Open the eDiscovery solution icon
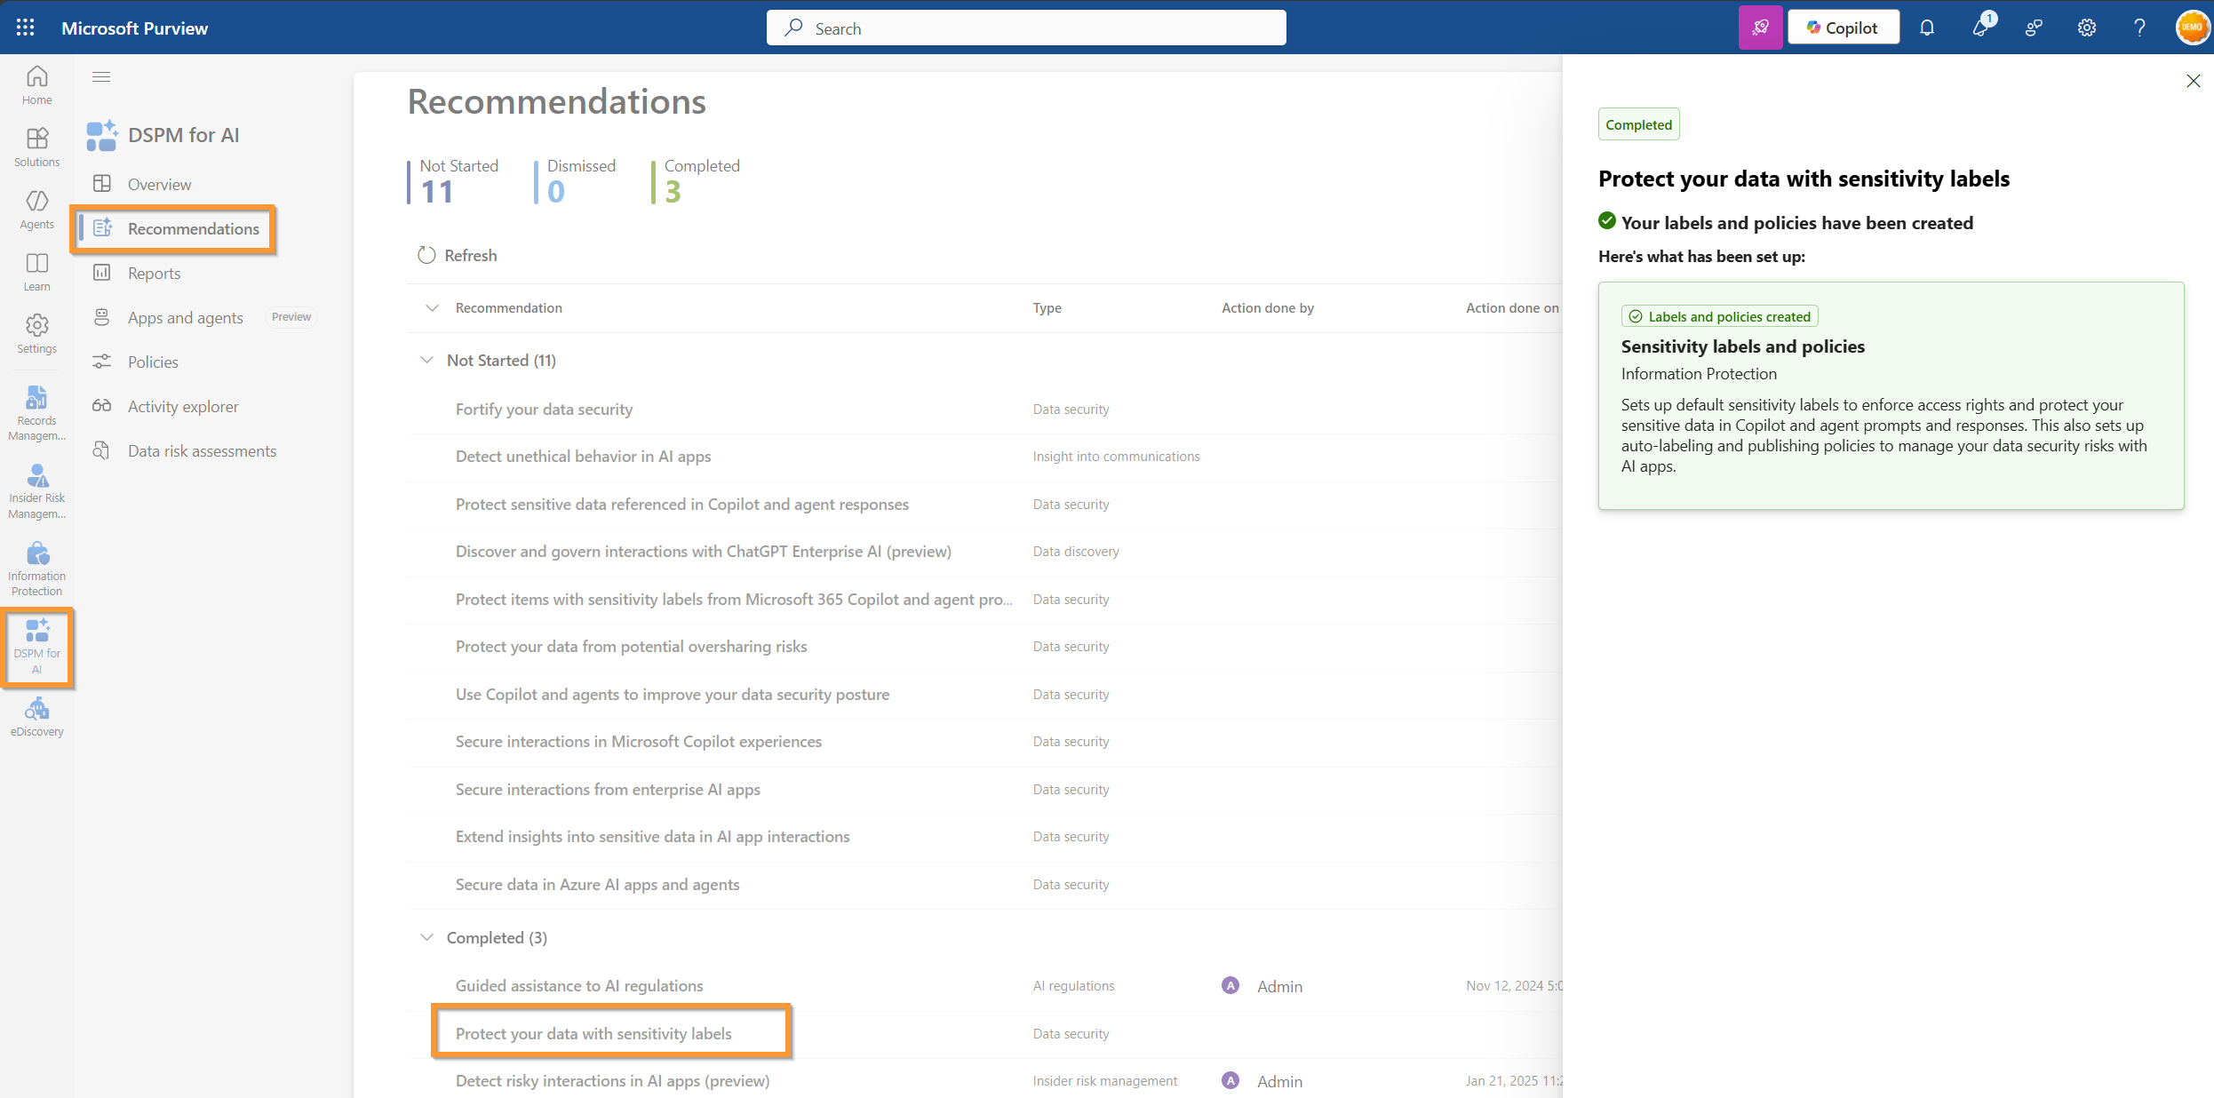The width and height of the screenshot is (2214, 1098). pos(36,718)
